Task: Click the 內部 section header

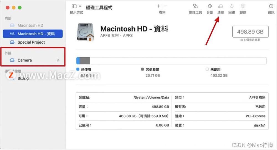Action: [8, 18]
